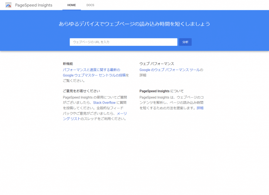The height and width of the screenshot is (195, 269).
Task: Open the Google ウェブマスター セントラルの投稿 link
Action: point(94,75)
